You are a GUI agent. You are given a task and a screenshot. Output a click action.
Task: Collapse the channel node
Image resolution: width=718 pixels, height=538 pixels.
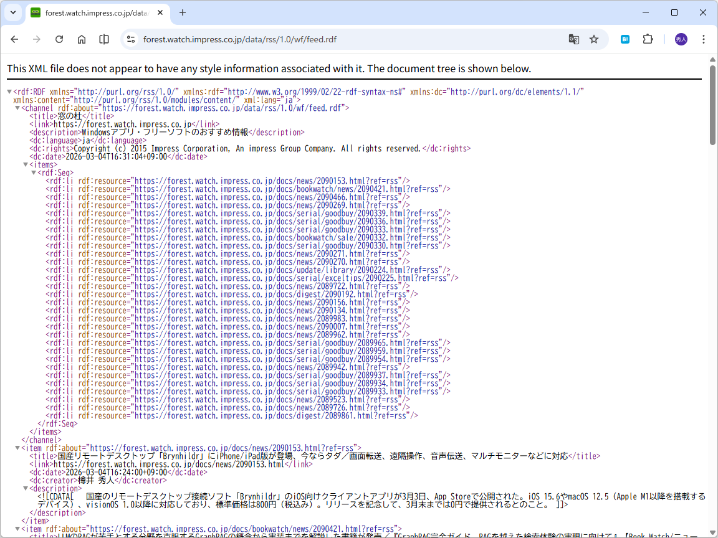(17, 108)
